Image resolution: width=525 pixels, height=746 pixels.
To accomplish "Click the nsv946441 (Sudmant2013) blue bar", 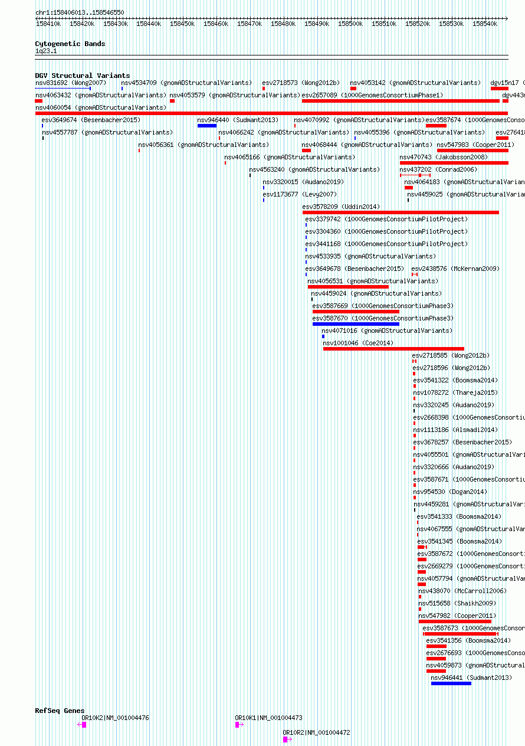I will [451, 683].
